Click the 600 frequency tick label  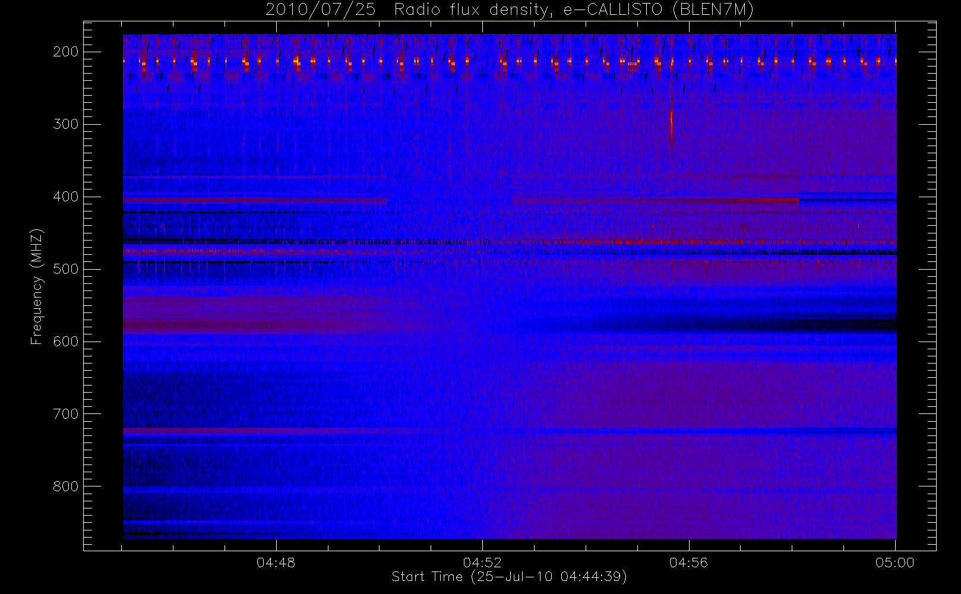click(x=65, y=342)
